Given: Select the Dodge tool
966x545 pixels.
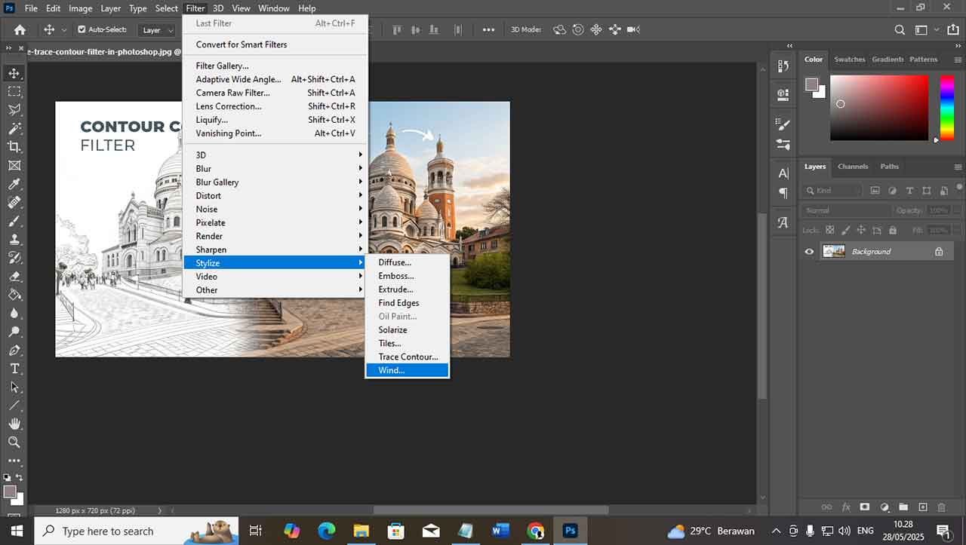Looking at the screenshot, I should tap(14, 332).
